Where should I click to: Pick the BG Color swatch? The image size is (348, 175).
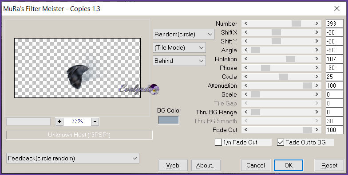169,120
